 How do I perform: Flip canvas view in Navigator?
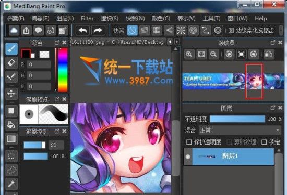[269, 54]
